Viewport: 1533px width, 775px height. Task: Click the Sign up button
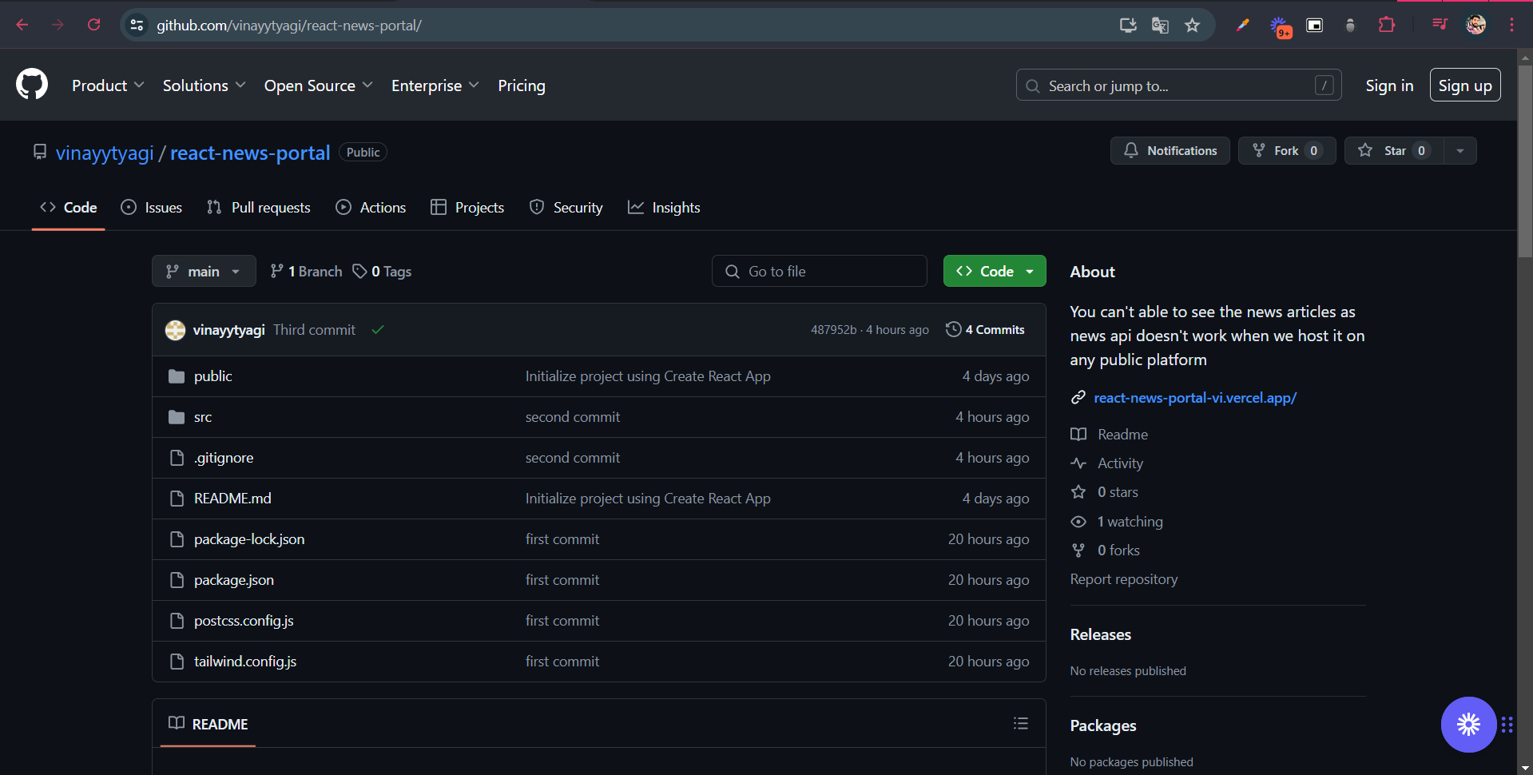[1465, 85]
